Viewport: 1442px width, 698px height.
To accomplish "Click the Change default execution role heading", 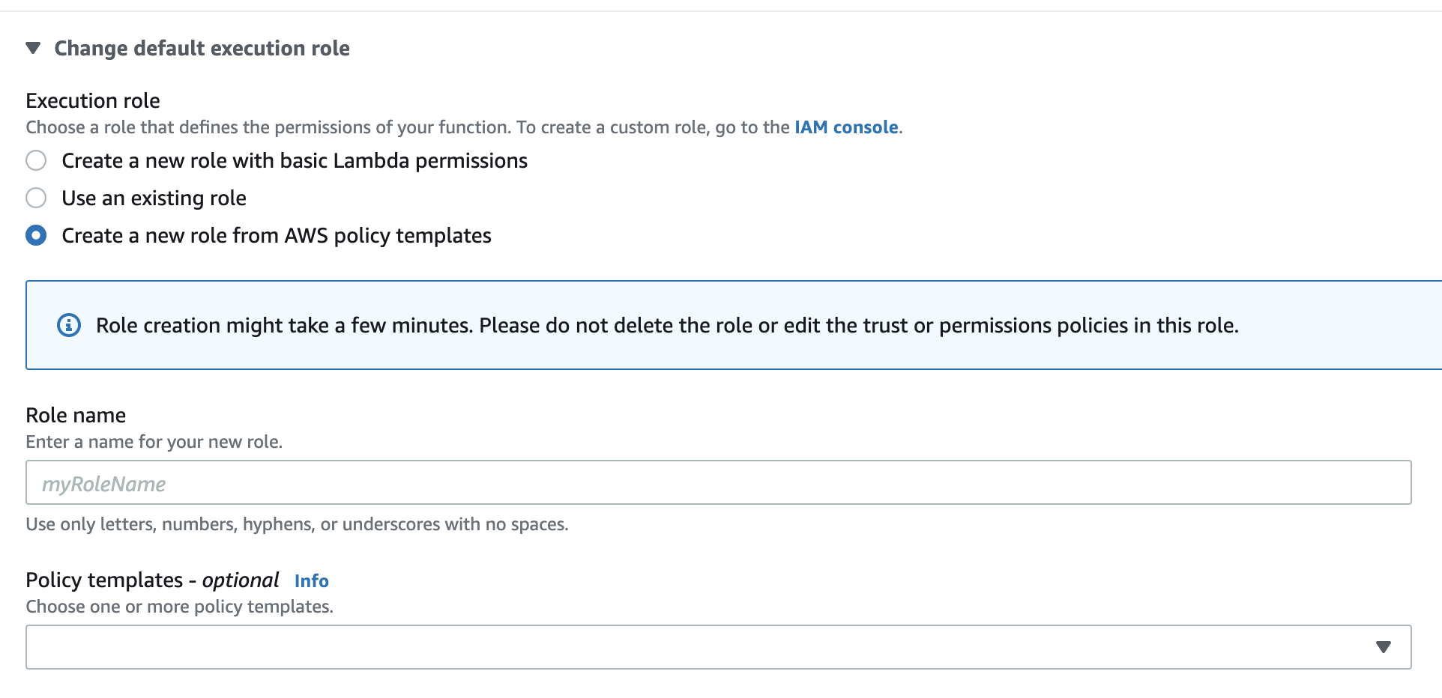I will coord(202,49).
